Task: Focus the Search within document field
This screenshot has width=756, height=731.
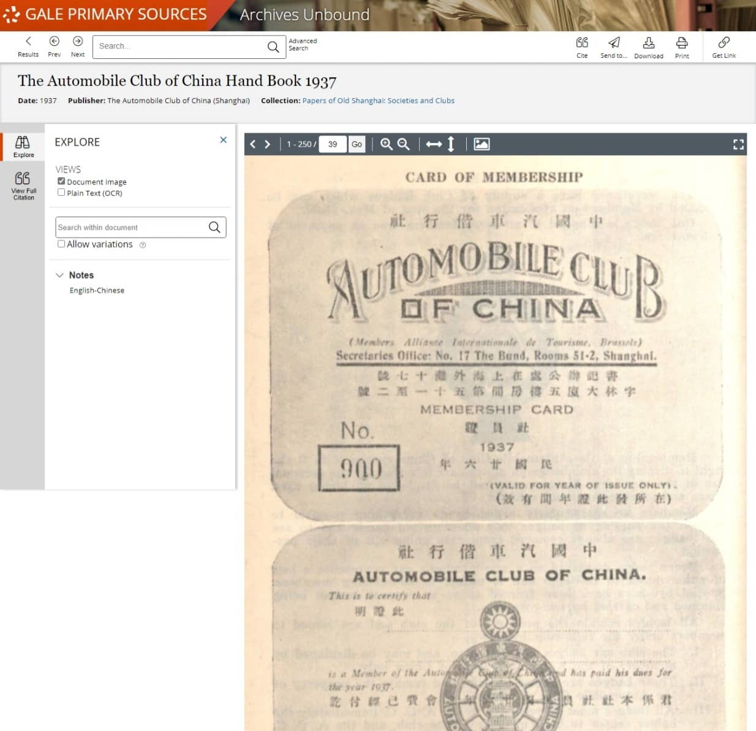Action: (131, 228)
